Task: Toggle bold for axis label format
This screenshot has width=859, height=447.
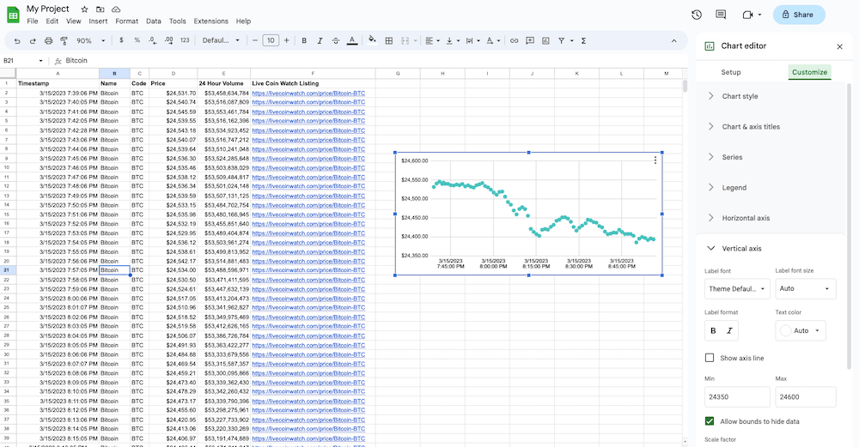Action: (712, 330)
